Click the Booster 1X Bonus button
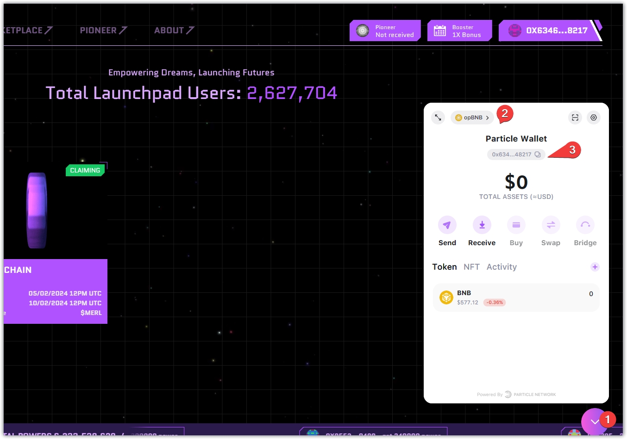The height and width of the screenshot is (439, 627). click(459, 31)
